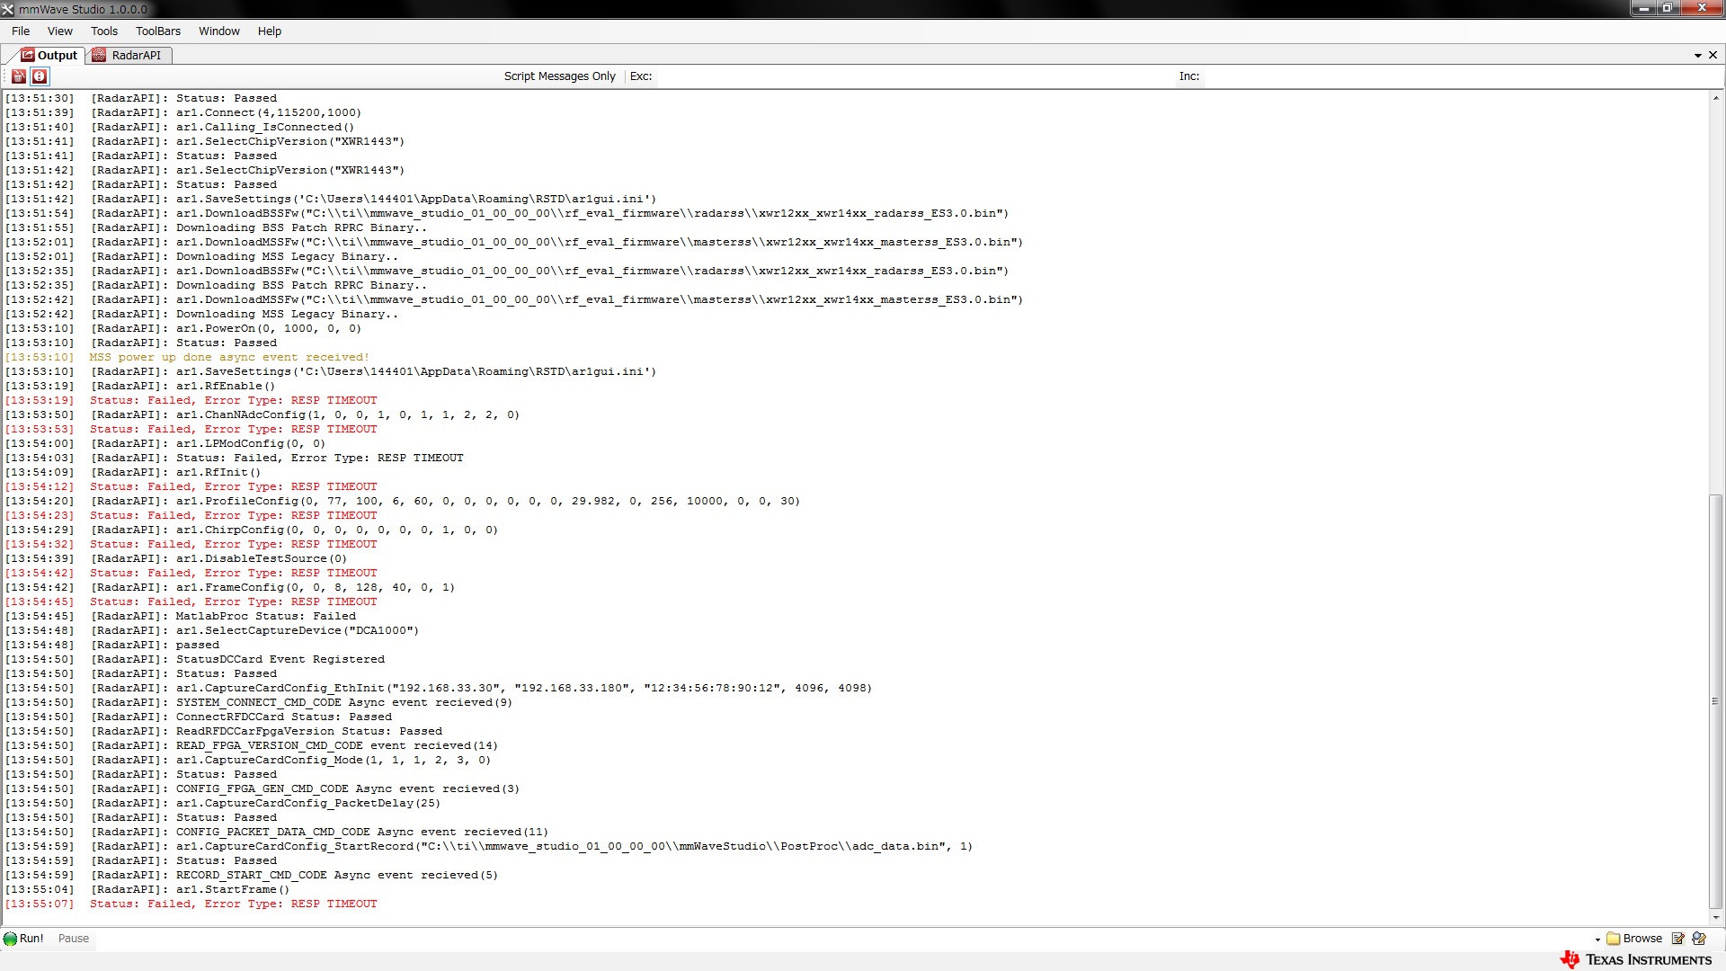The image size is (1726, 971).
Task: Click the ar1.DisableTestSource(0) line
Action: point(175,558)
